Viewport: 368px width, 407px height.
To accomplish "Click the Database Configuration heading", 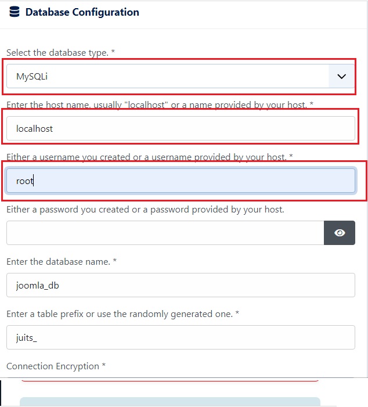I will [x=82, y=12].
